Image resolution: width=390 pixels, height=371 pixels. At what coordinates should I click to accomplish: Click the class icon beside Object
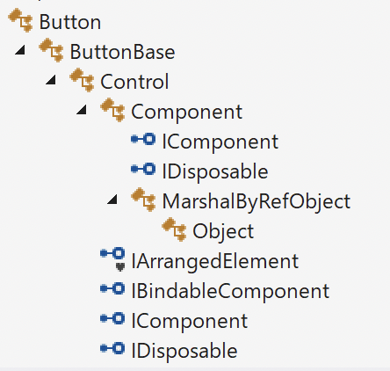[x=174, y=229]
